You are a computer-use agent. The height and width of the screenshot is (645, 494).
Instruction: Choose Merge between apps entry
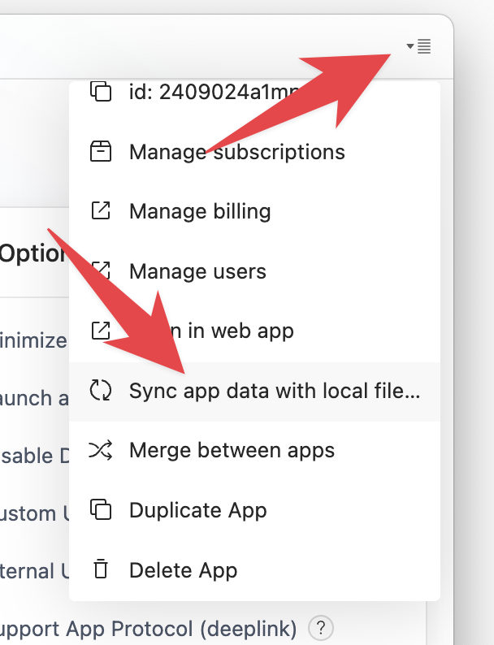pyautogui.click(x=254, y=450)
